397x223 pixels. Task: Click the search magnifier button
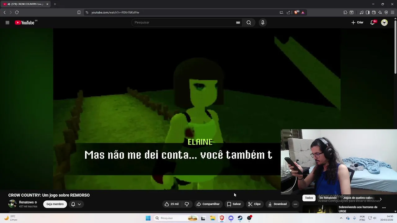tap(249, 22)
